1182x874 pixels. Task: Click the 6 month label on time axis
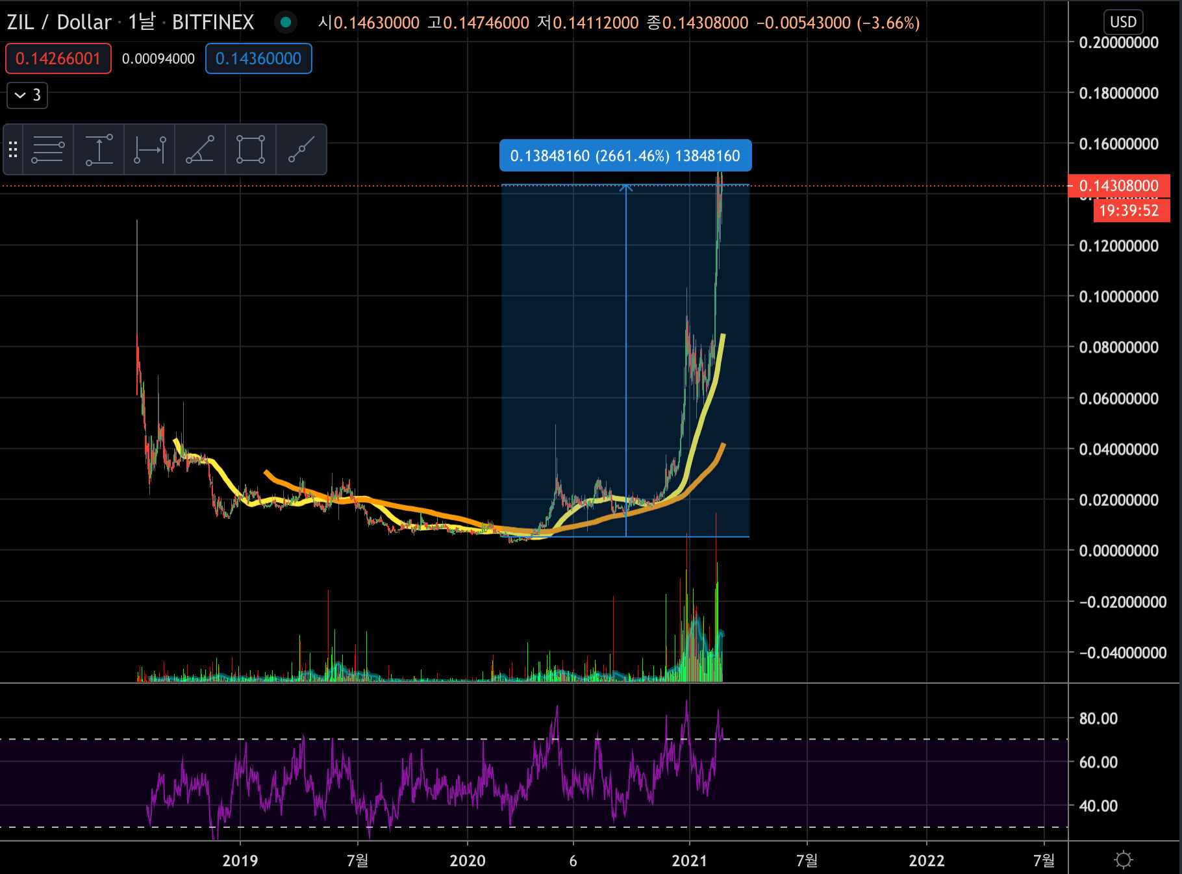(573, 860)
